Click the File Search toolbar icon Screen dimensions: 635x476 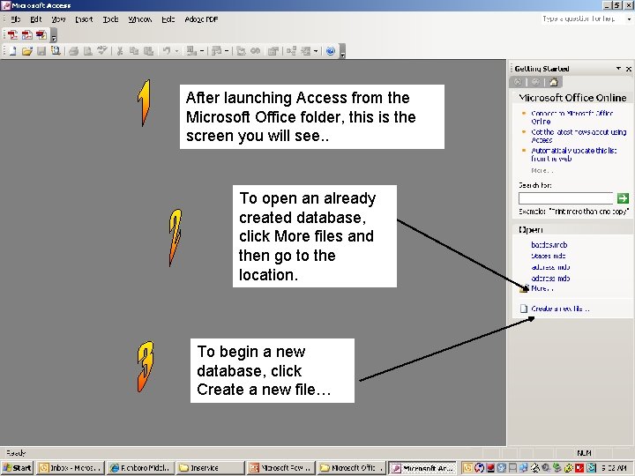click(x=56, y=51)
